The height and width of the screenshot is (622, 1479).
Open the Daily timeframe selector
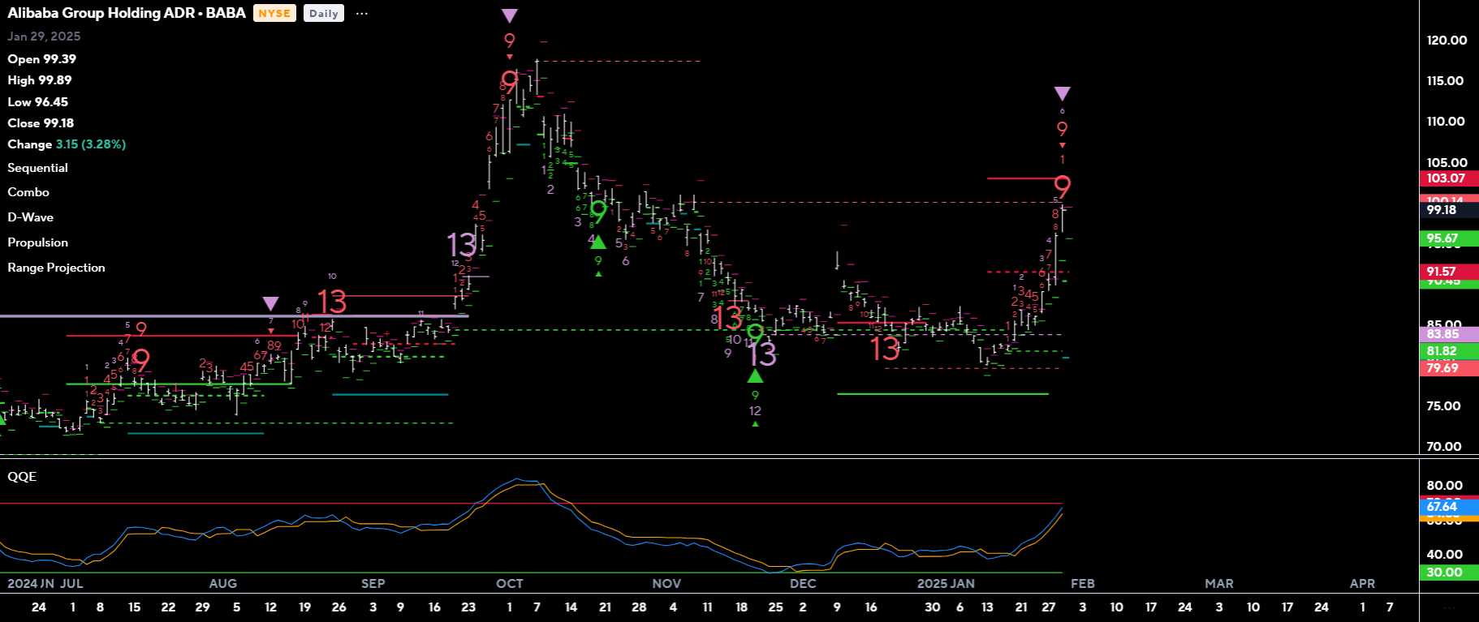tap(323, 14)
